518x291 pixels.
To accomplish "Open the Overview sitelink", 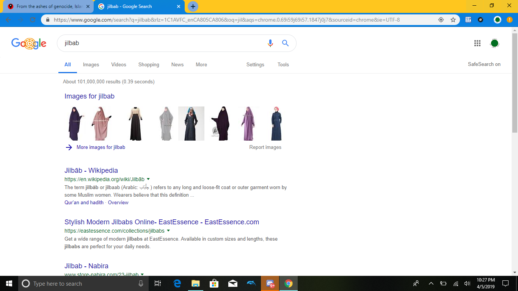I will [118, 203].
